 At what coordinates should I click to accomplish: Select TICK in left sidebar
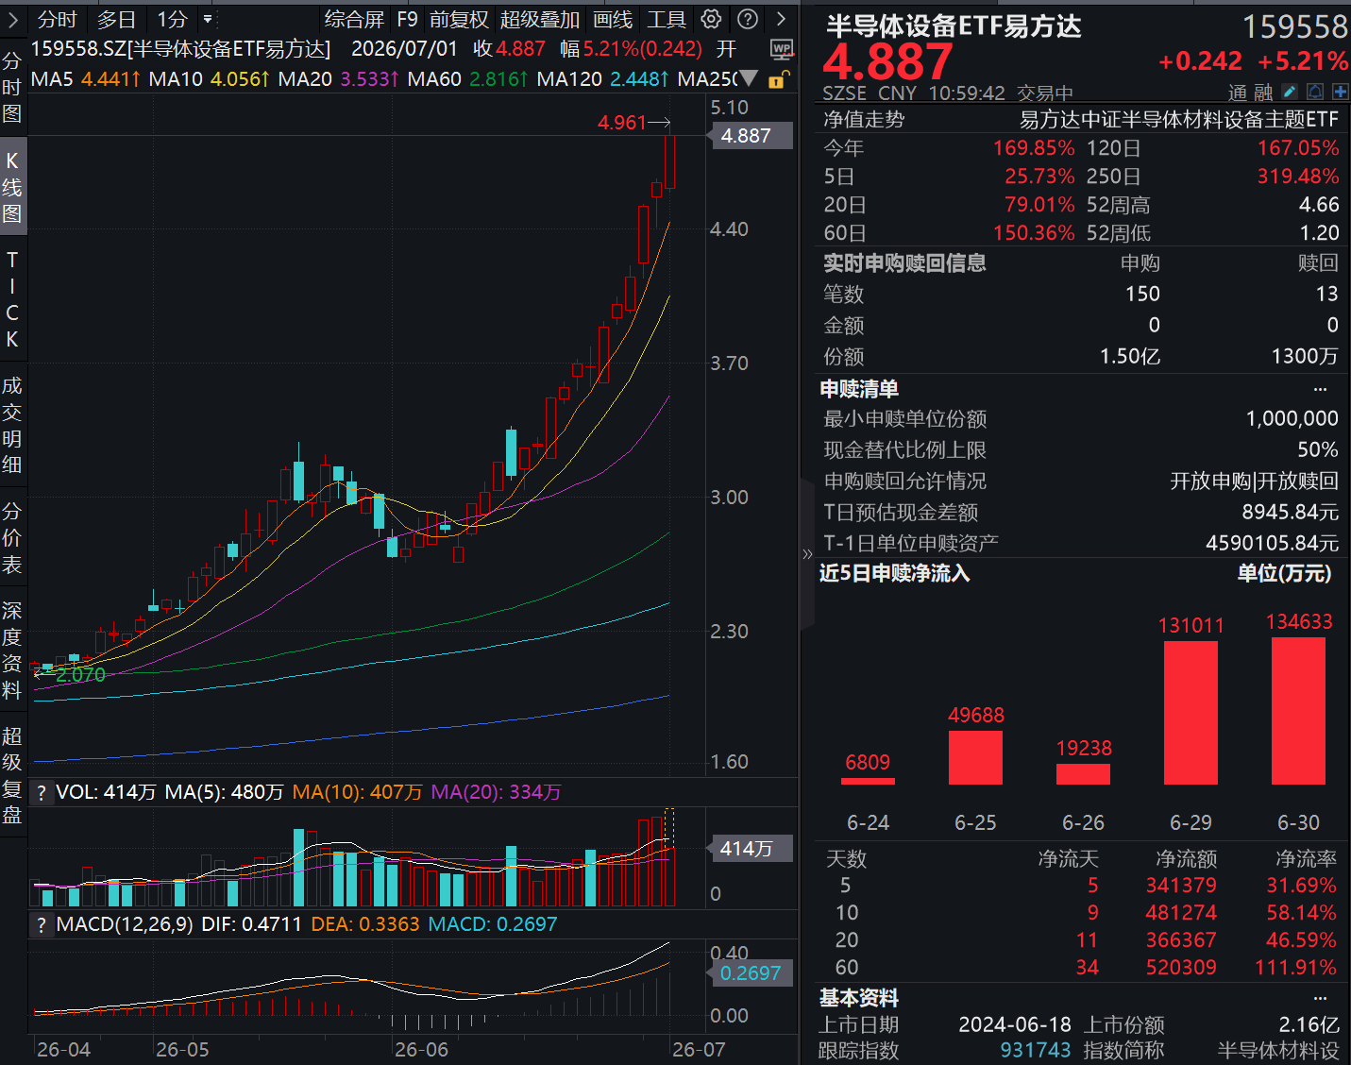point(12,299)
